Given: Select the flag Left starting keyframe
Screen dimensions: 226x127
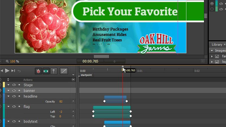Looking at the screenshot, I should coord(93,111).
